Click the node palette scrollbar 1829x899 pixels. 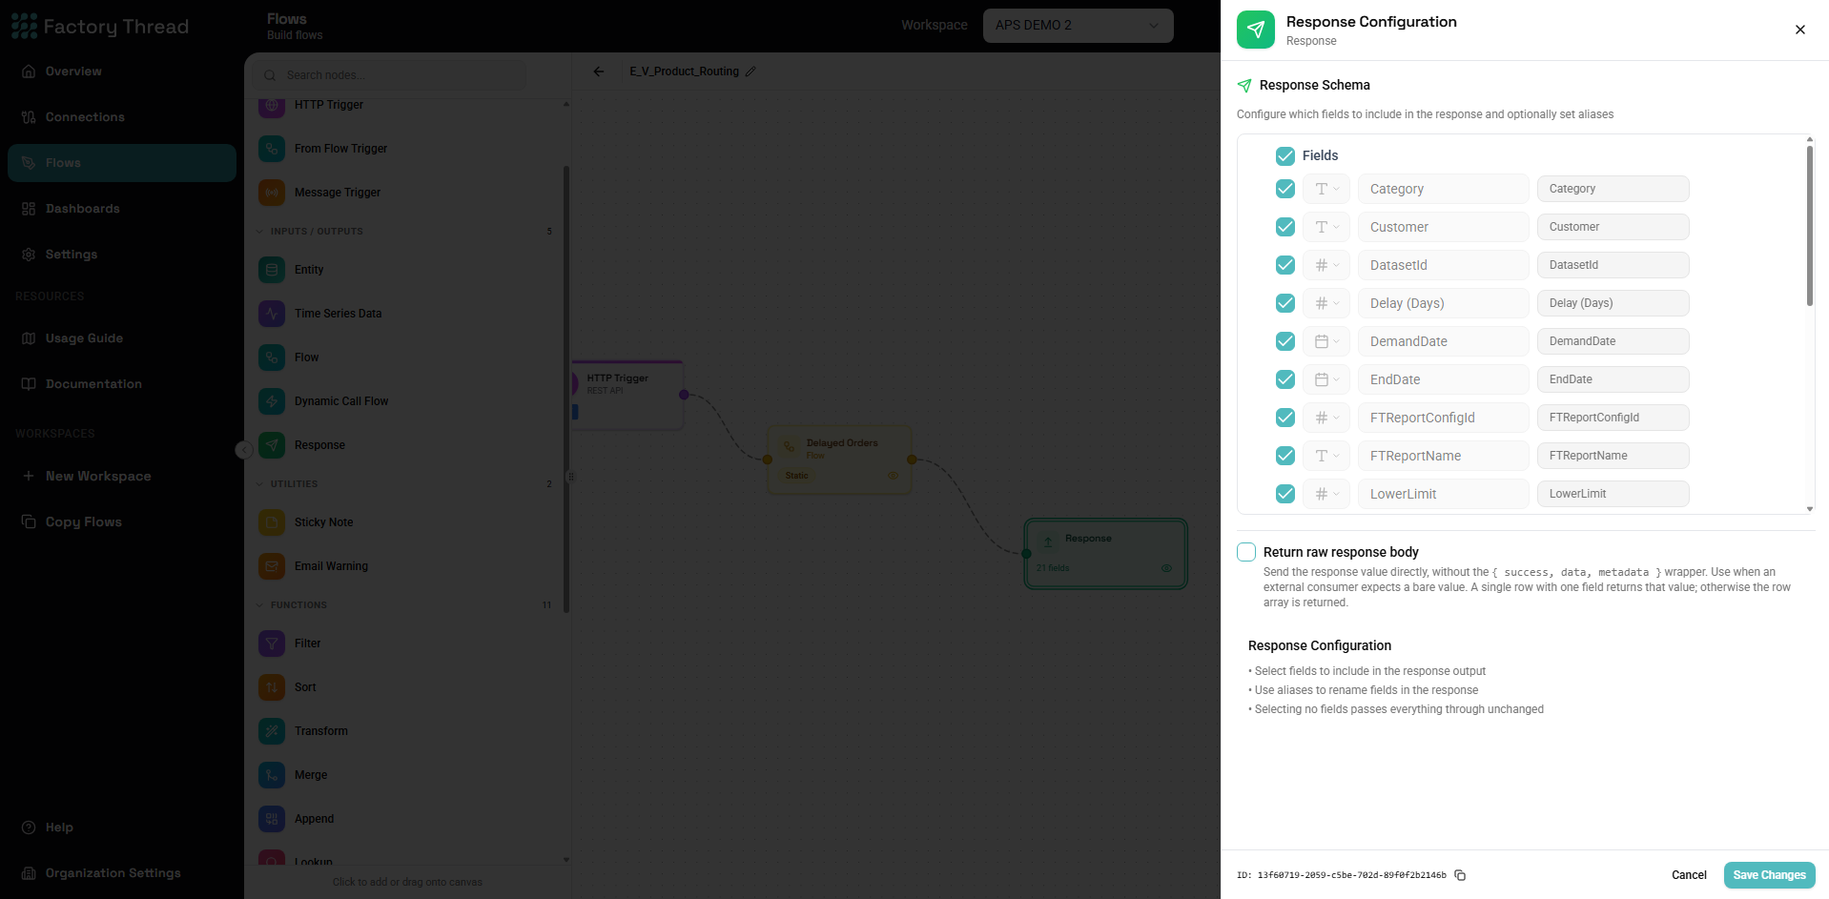[x=566, y=389]
